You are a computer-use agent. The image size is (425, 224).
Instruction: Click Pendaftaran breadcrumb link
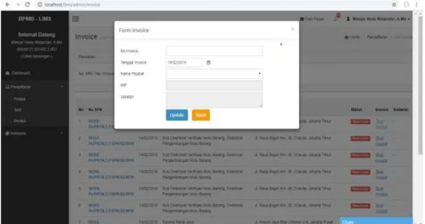377,37
